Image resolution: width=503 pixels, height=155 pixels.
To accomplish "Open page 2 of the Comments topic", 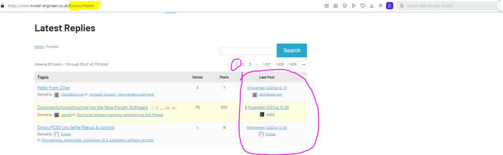I will tap(157, 108).
